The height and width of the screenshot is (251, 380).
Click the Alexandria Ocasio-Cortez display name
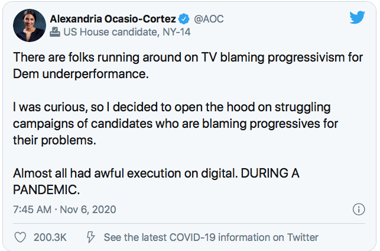pos(113,19)
